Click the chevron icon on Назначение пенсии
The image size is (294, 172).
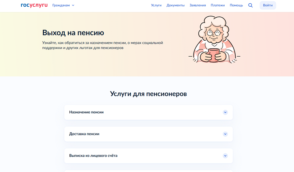pyautogui.click(x=225, y=112)
